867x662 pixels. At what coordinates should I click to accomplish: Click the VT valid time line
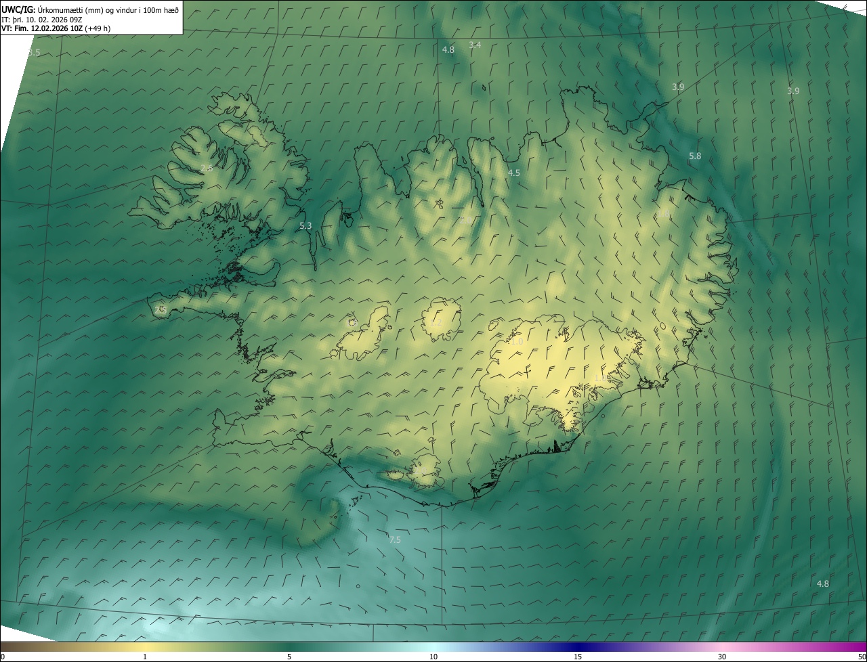point(56,28)
